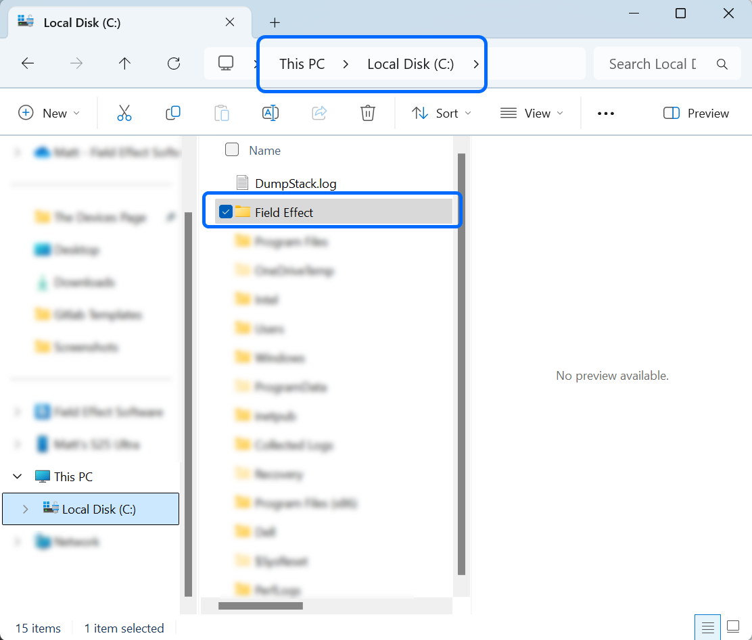
Task: Click the file list horizontal scrollbar
Action: tap(260, 606)
